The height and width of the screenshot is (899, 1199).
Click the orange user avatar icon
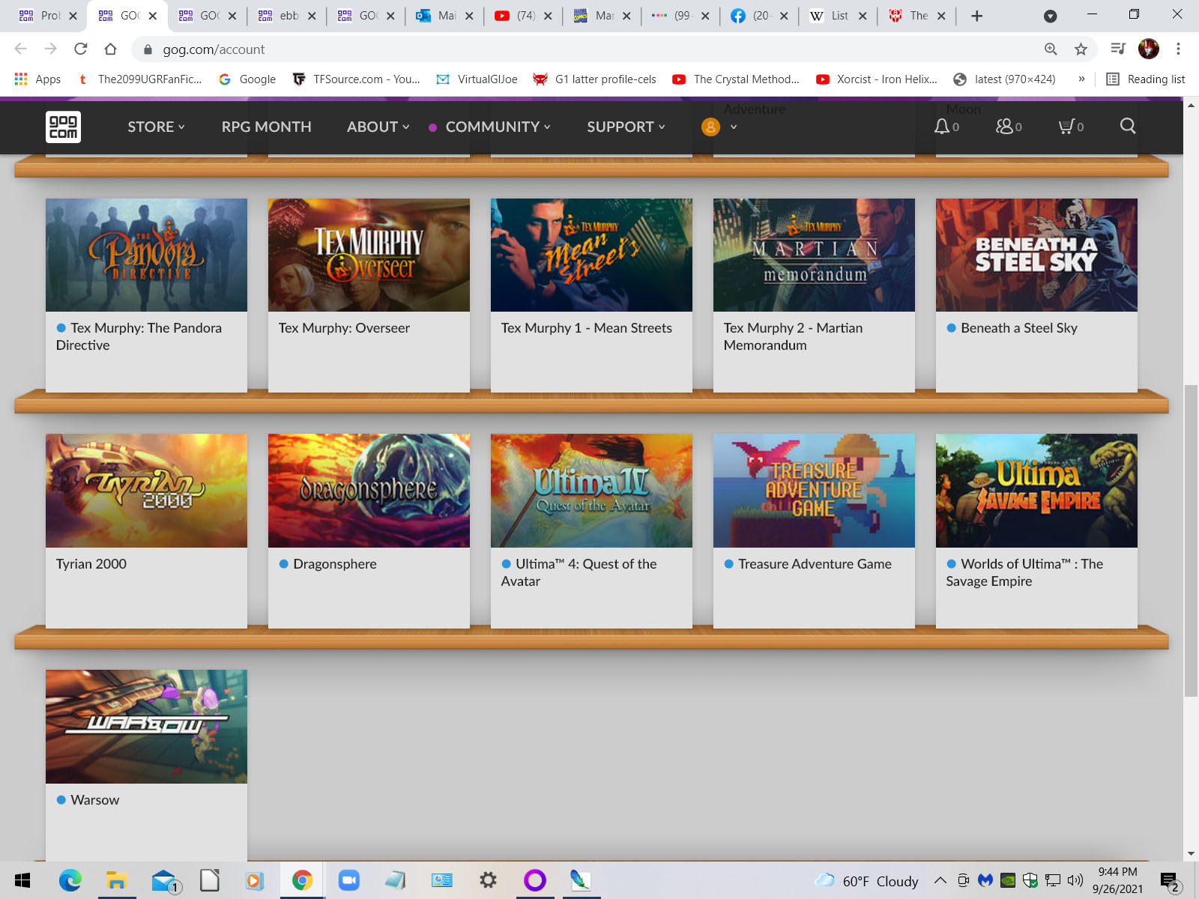click(x=710, y=127)
